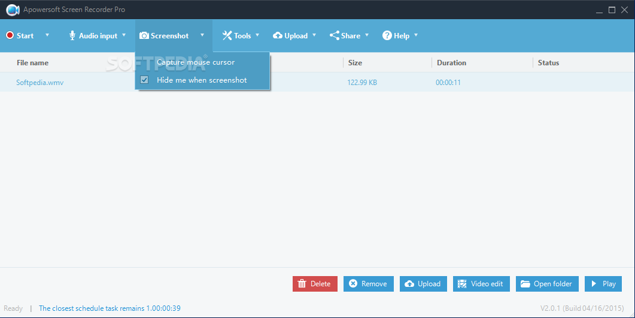Close the Apowersoft Screen Recorder window
This screenshot has height=318, width=635.
pyautogui.click(x=624, y=10)
